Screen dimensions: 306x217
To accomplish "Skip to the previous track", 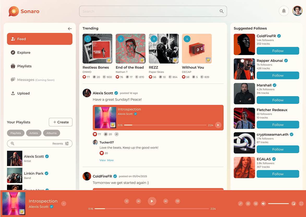I will pos(138,201).
